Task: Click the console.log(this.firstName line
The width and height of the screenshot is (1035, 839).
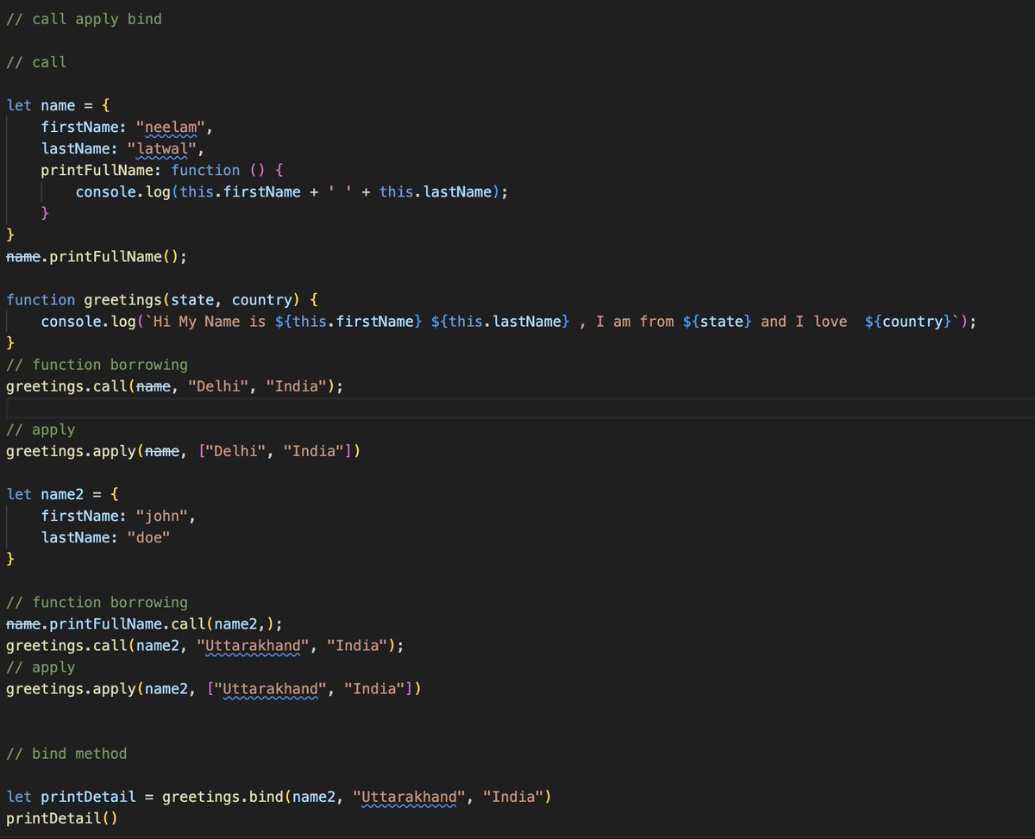Action: tap(292, 191)
